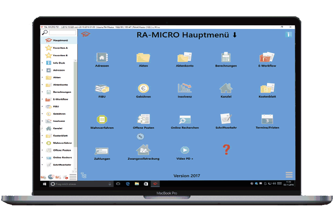Open the Online Recherchen icon
Viewport: 334px width, 220px height.
[184, 119]
